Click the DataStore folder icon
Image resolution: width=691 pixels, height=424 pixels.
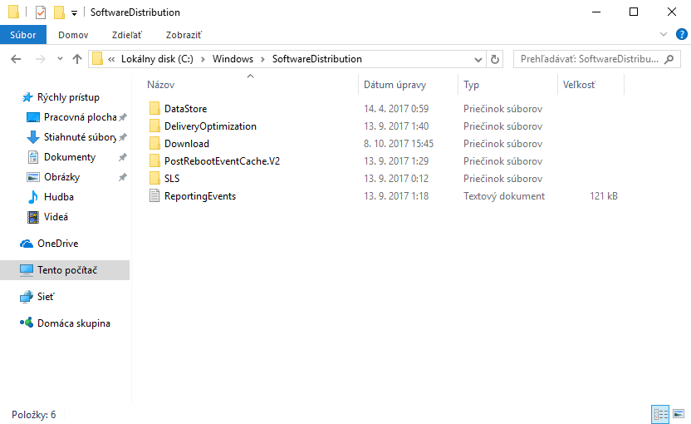coord(154,108)
